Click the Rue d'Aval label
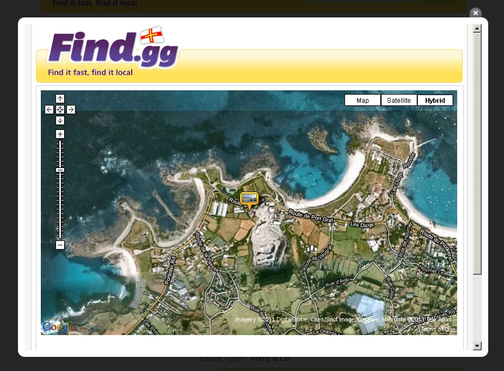The height and width of the screenshot is (371, 504). [x=337, y=282]
